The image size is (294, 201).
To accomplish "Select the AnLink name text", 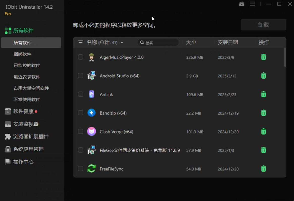I will pos(106,94).
